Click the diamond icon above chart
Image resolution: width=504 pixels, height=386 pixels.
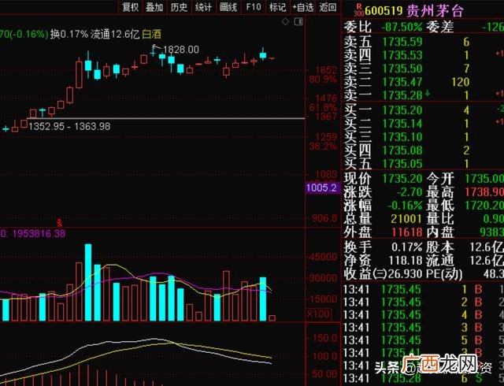point(285,21)
